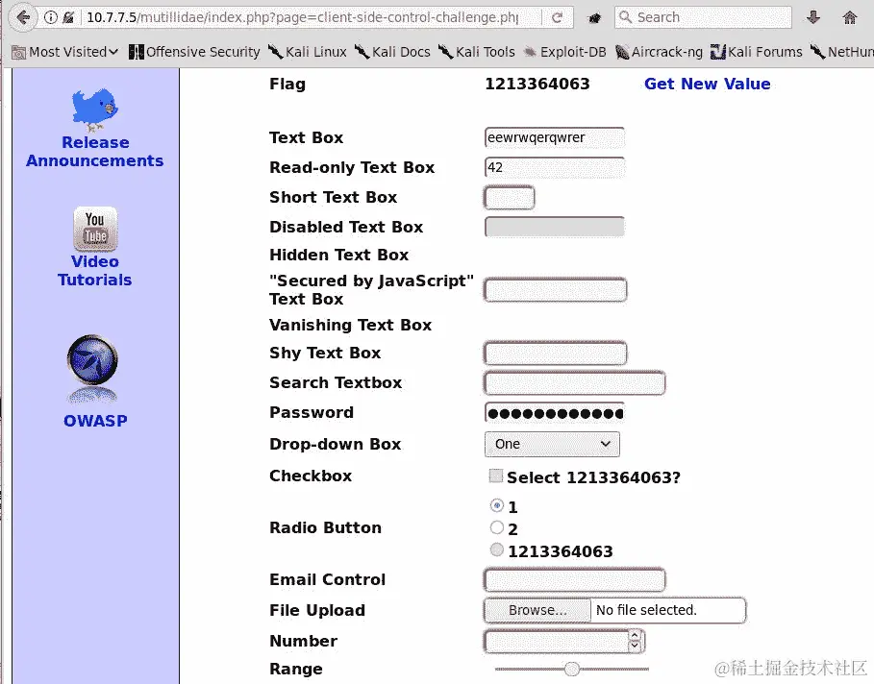Select radio button option 2
This screenshot has height=684, width=874.
[497, 527]
